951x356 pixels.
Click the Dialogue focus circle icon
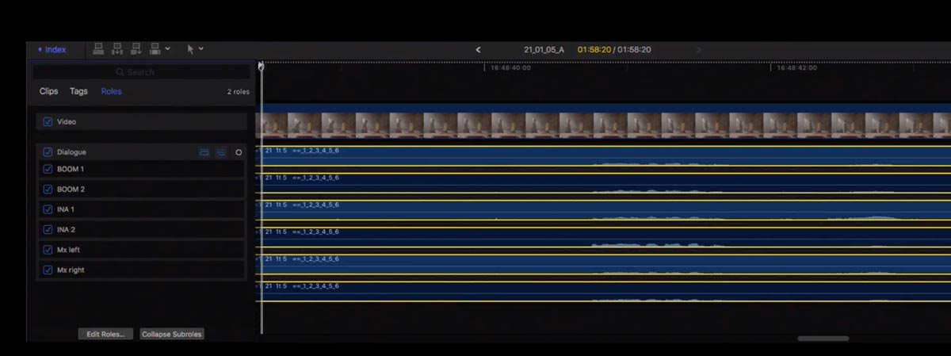point(239,152)
